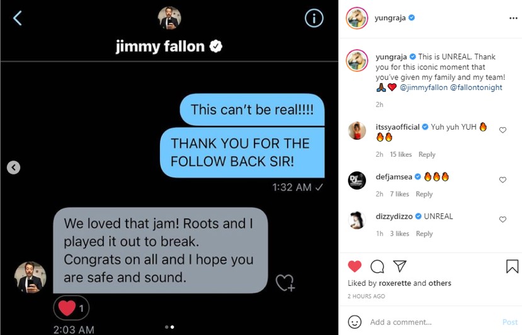Go to previous image in the carousel
This screenshot has width=522, height=335.
pyautogui.click(x=13, y=167)
